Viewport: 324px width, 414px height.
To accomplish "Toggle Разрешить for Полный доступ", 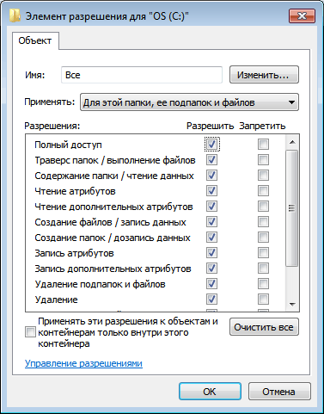I will [211, 144].
